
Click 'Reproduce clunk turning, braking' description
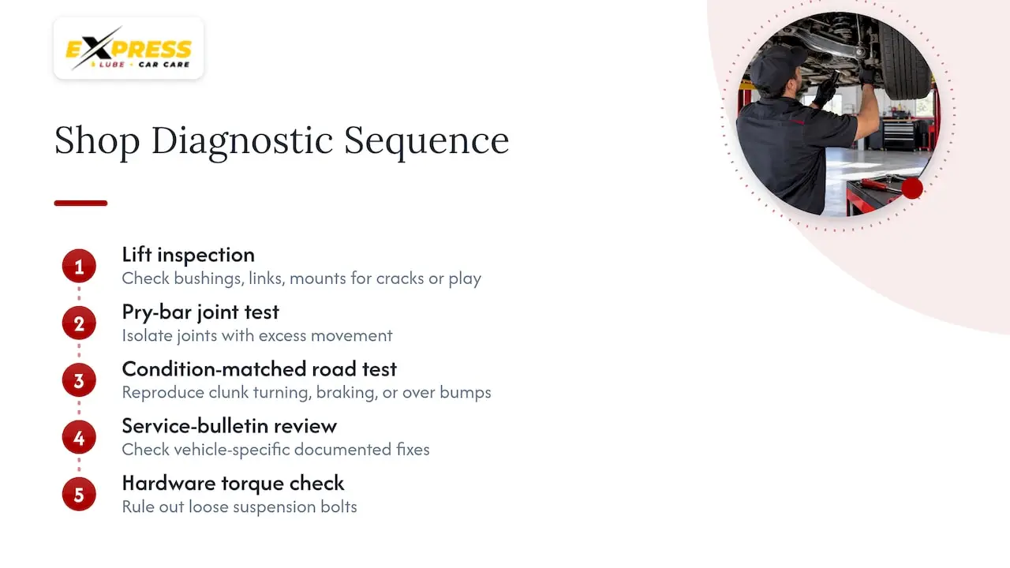coord(306,392)
